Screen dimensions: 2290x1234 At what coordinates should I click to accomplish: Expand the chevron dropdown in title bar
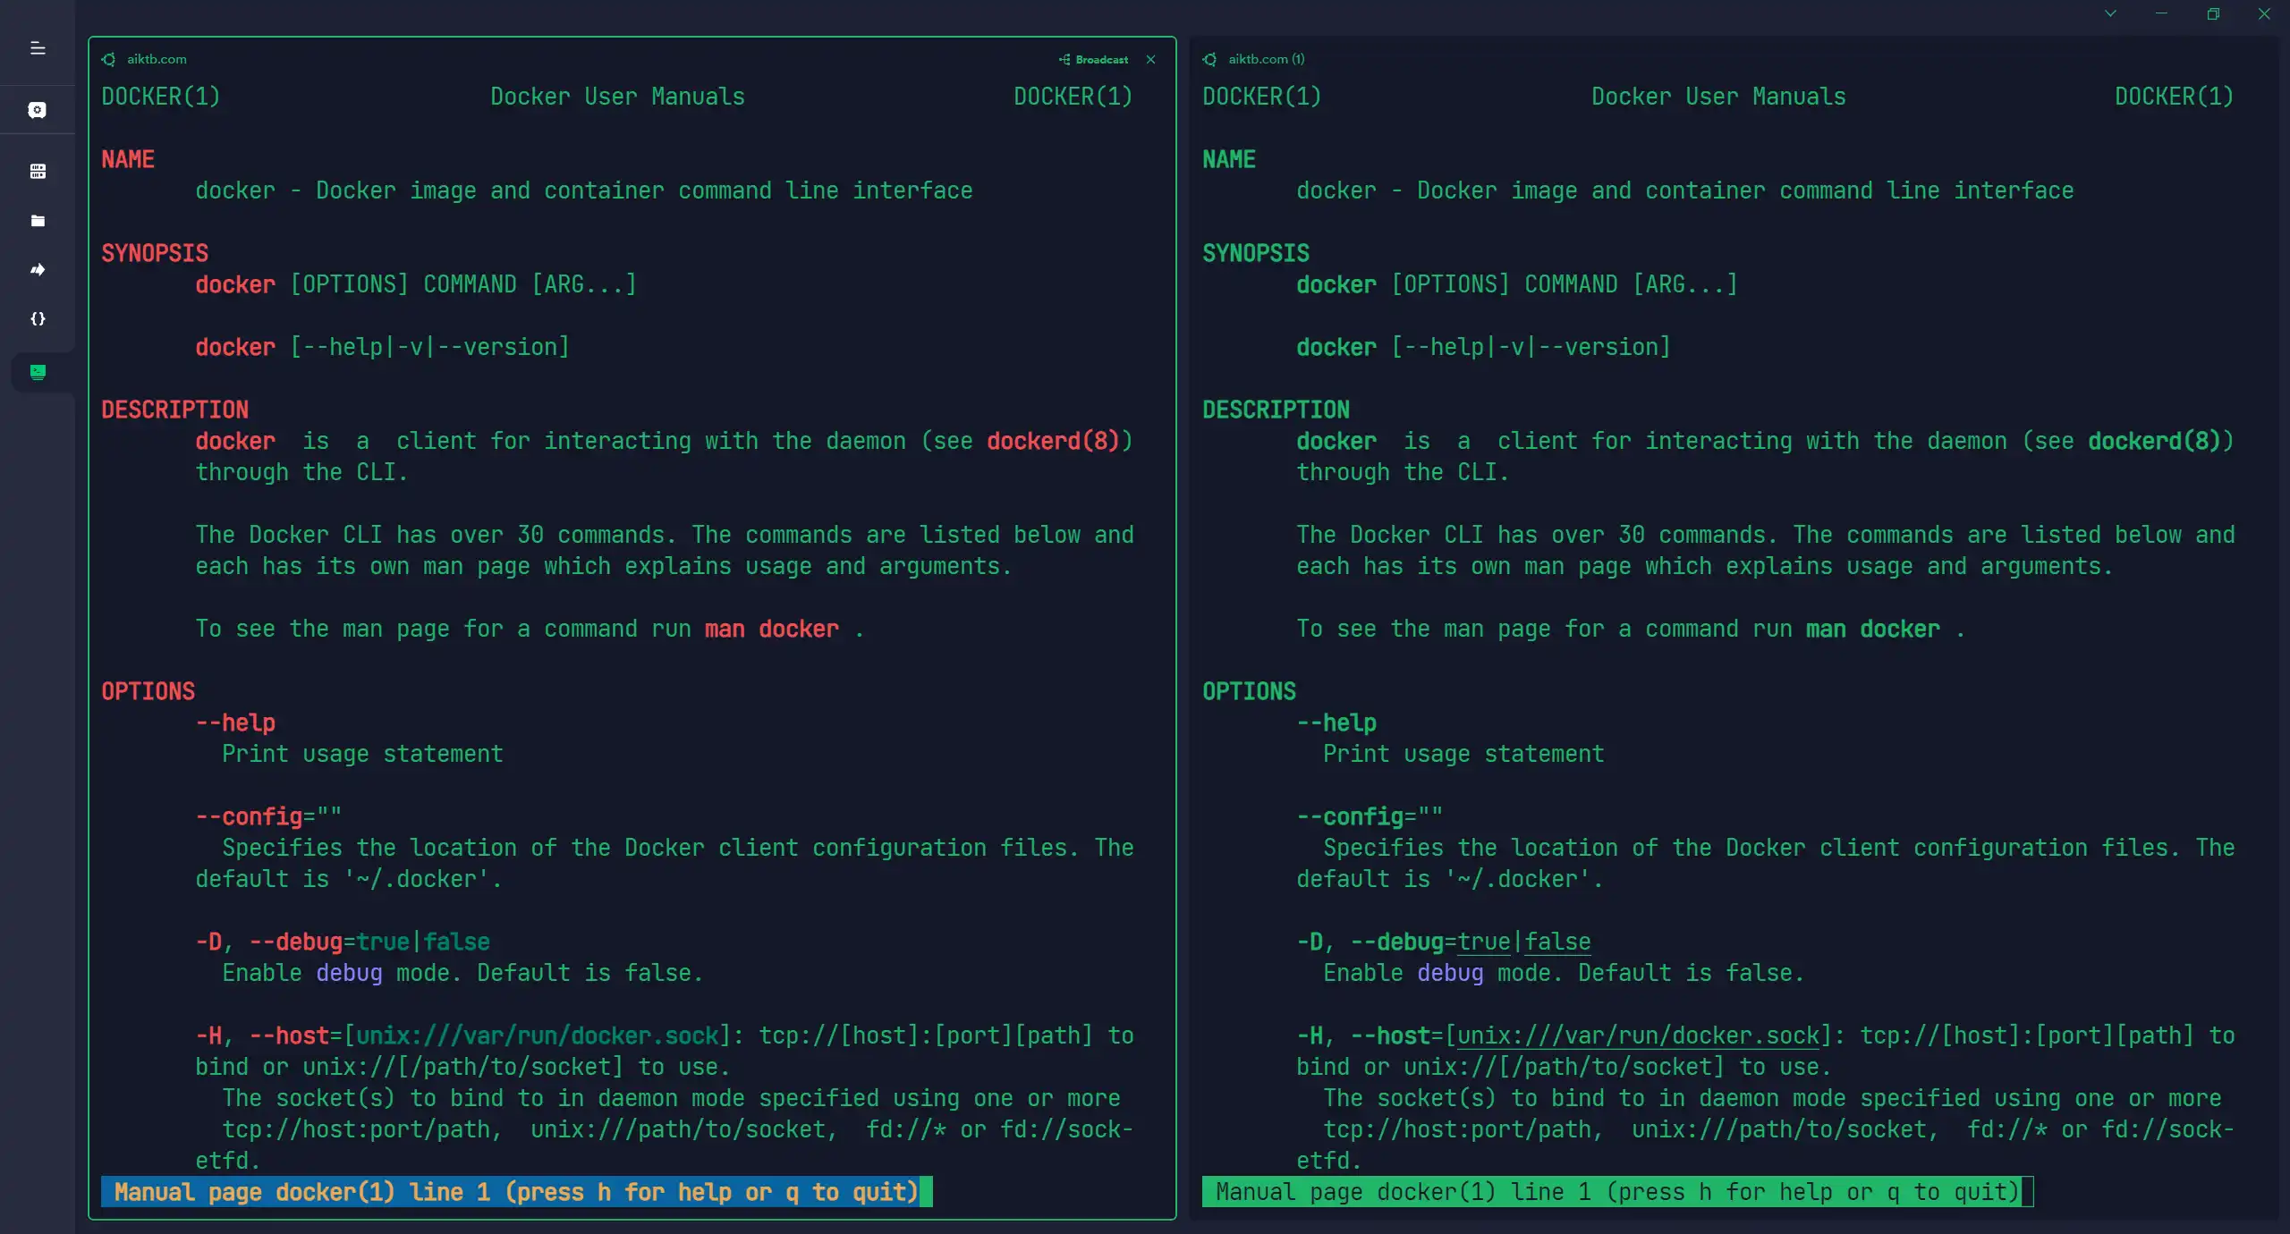(2110, 13)
